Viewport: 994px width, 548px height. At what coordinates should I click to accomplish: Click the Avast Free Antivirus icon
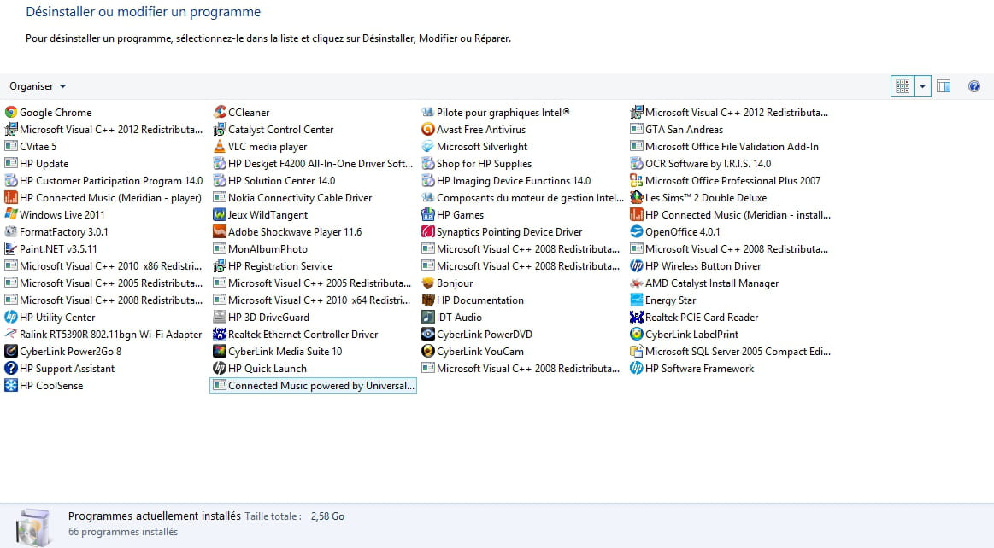pos(428,130)
